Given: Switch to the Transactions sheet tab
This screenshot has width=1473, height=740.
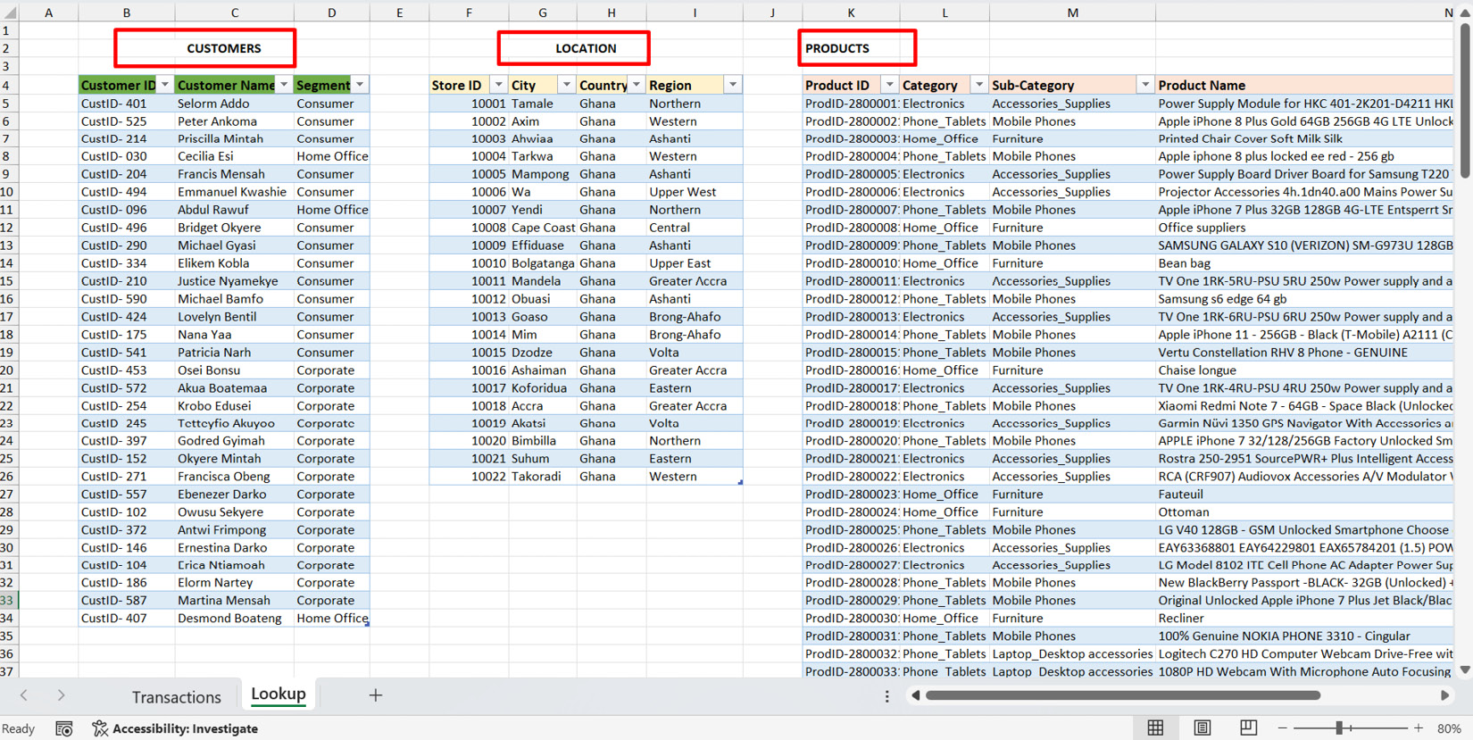Looking at the screenshot, I should 176,697.
